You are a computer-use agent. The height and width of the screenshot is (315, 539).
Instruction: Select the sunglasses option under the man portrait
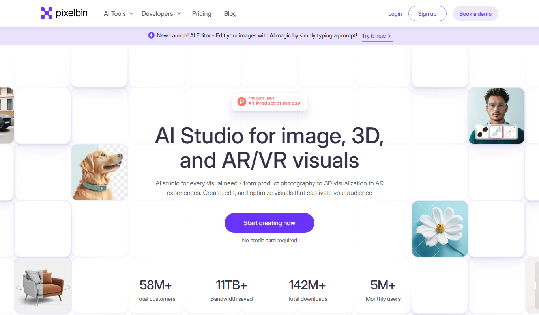click(483, 132)
